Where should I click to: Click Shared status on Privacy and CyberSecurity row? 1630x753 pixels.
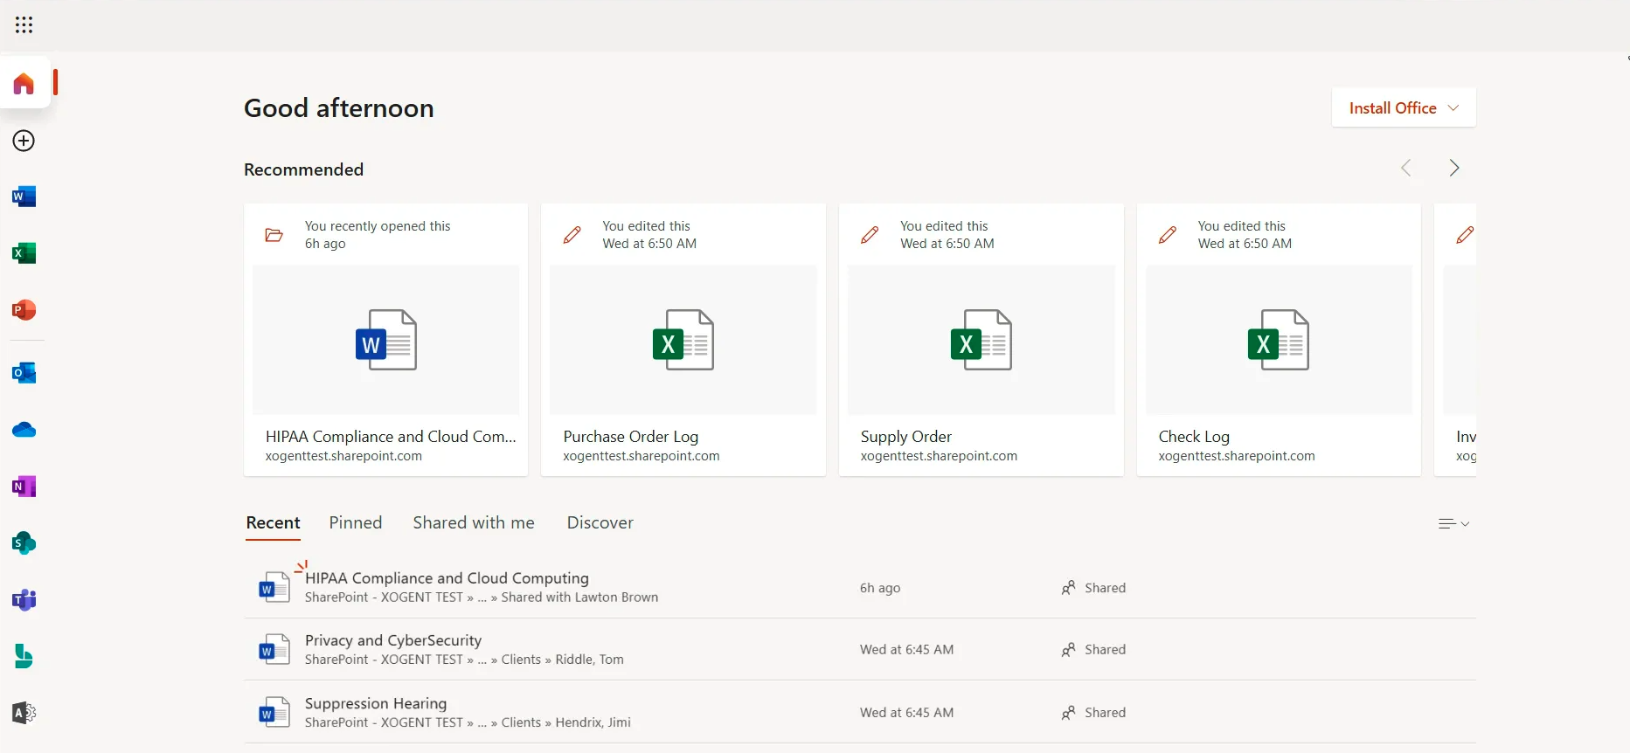tap(1093, 650)
